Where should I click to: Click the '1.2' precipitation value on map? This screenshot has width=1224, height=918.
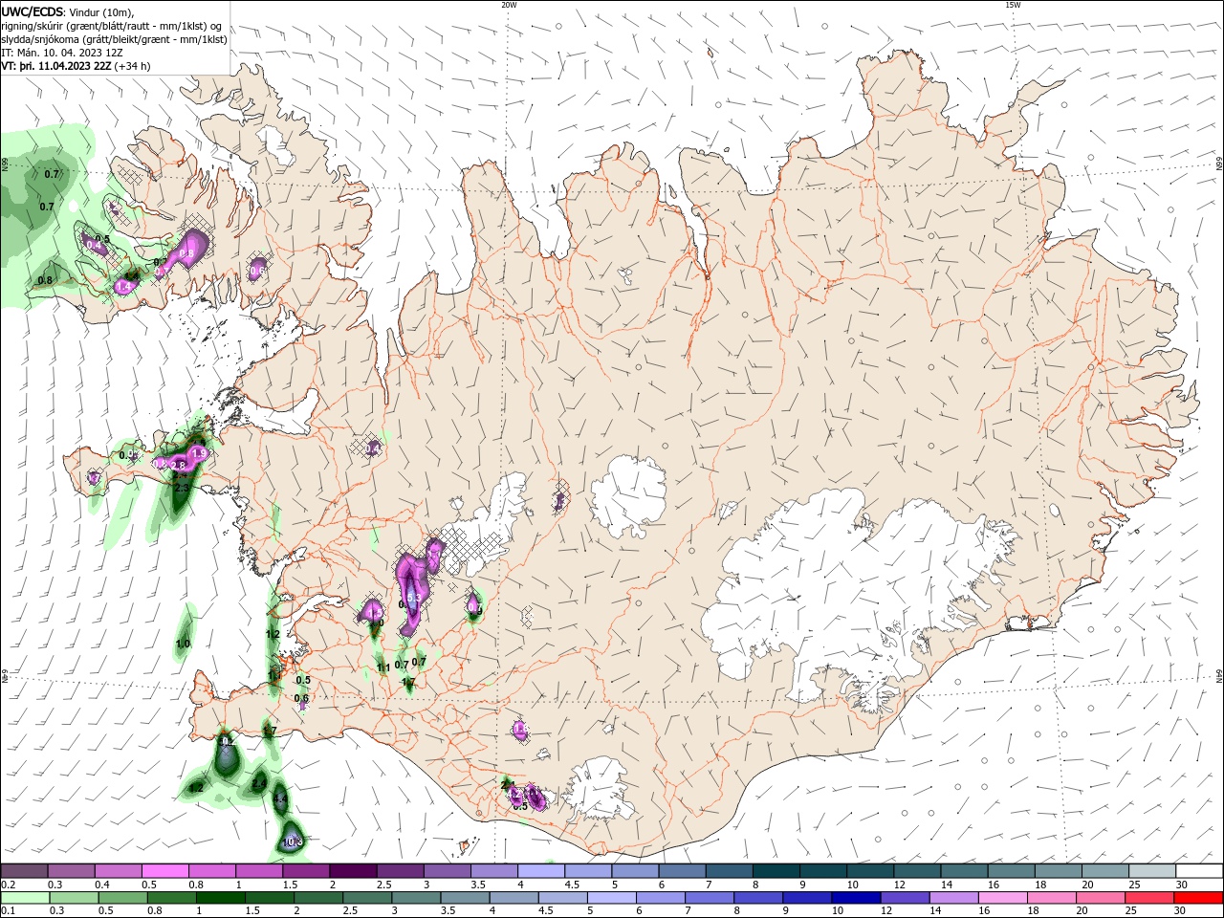[x=273, y=634]
